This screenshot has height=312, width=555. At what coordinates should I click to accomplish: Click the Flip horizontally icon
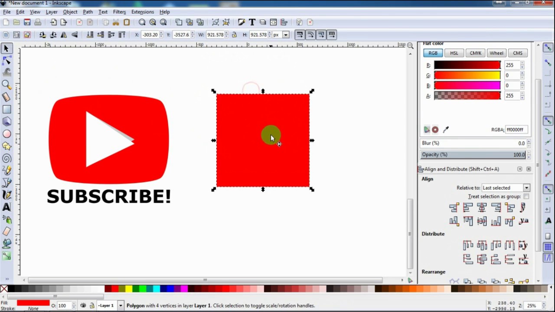[x=64, y=35]
